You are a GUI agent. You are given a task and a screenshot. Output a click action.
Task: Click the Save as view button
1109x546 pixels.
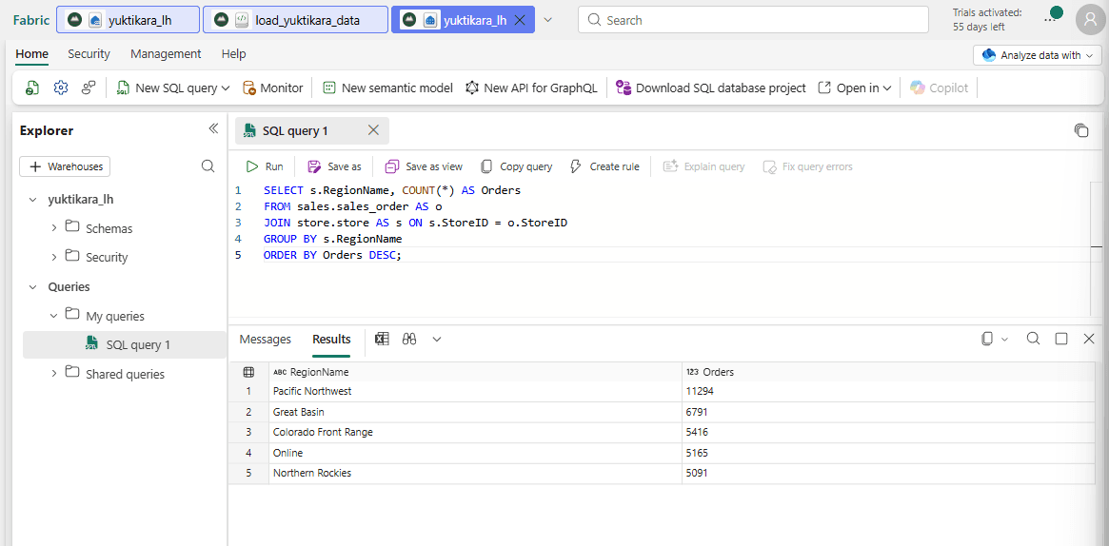point(424,166)
